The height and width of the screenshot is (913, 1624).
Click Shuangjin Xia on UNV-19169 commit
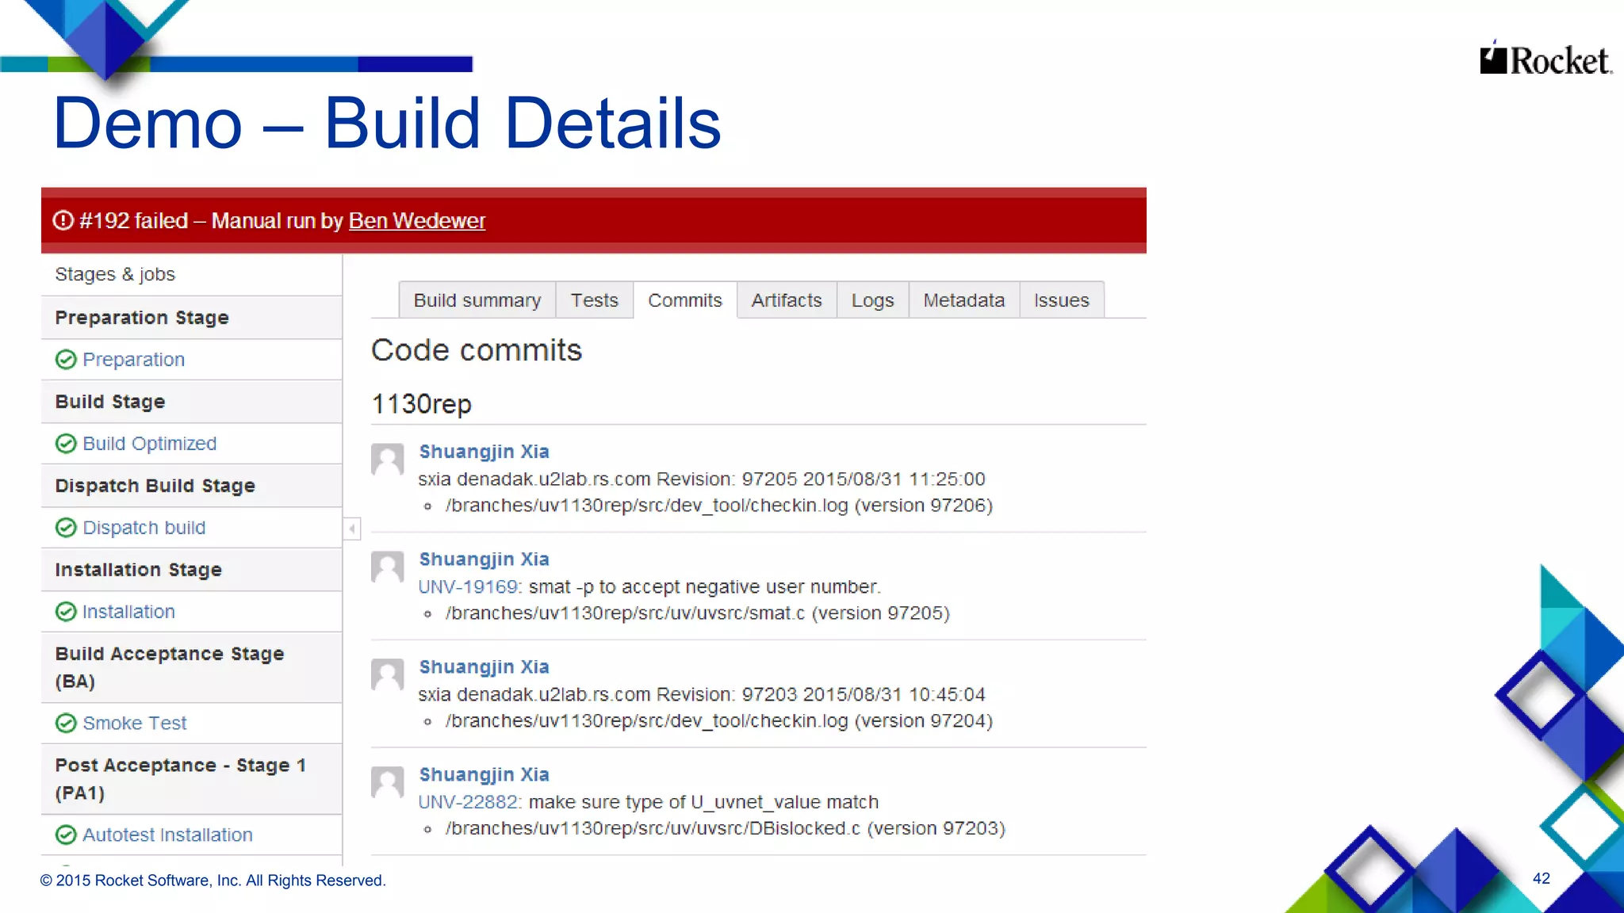[484, 560]
